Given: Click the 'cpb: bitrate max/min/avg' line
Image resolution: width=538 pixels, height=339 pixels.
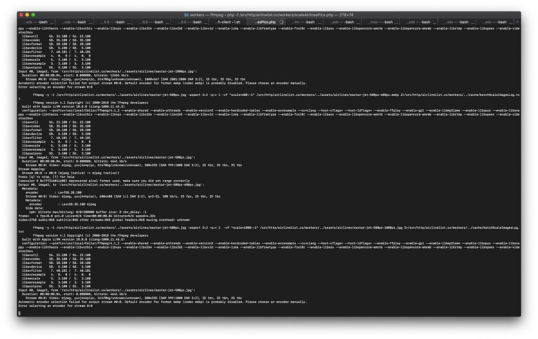Looking at the screenshot, I should 88,212.
